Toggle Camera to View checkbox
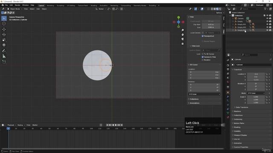273x153 pixels. [x=203, y=57]
